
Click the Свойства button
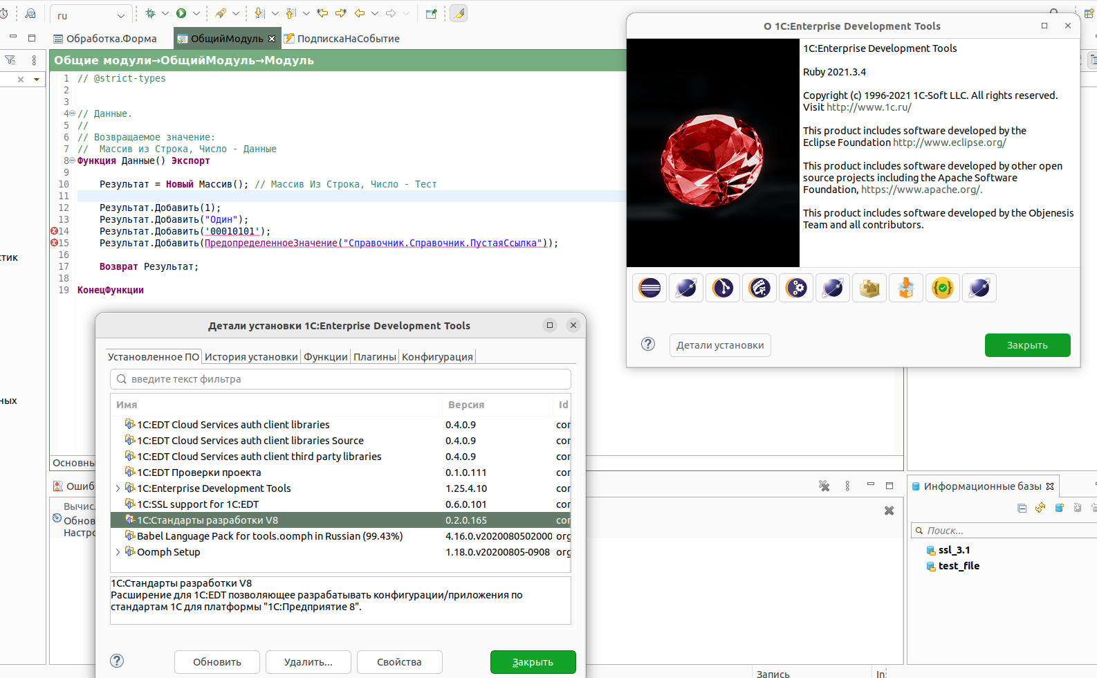[x=399, y=662]
